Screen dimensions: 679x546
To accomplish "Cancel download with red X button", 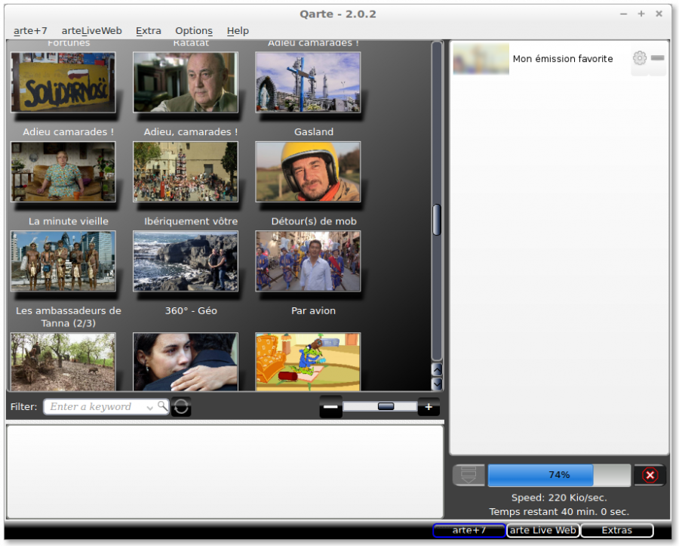I will tap(650, 475).
